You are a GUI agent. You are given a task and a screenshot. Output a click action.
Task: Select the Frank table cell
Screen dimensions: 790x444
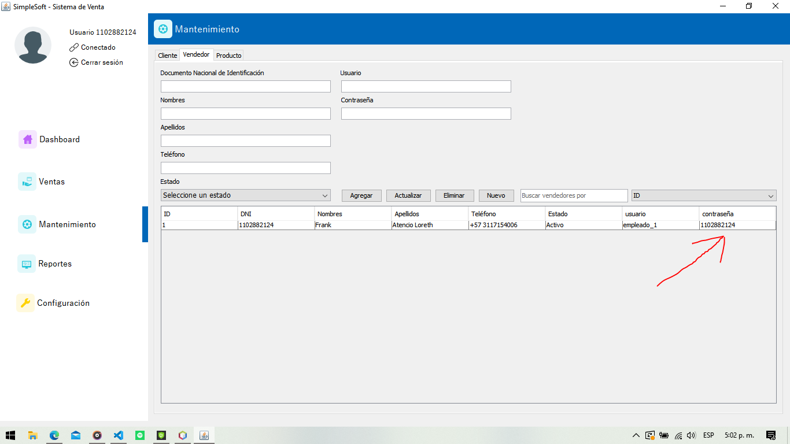point(353,225)
